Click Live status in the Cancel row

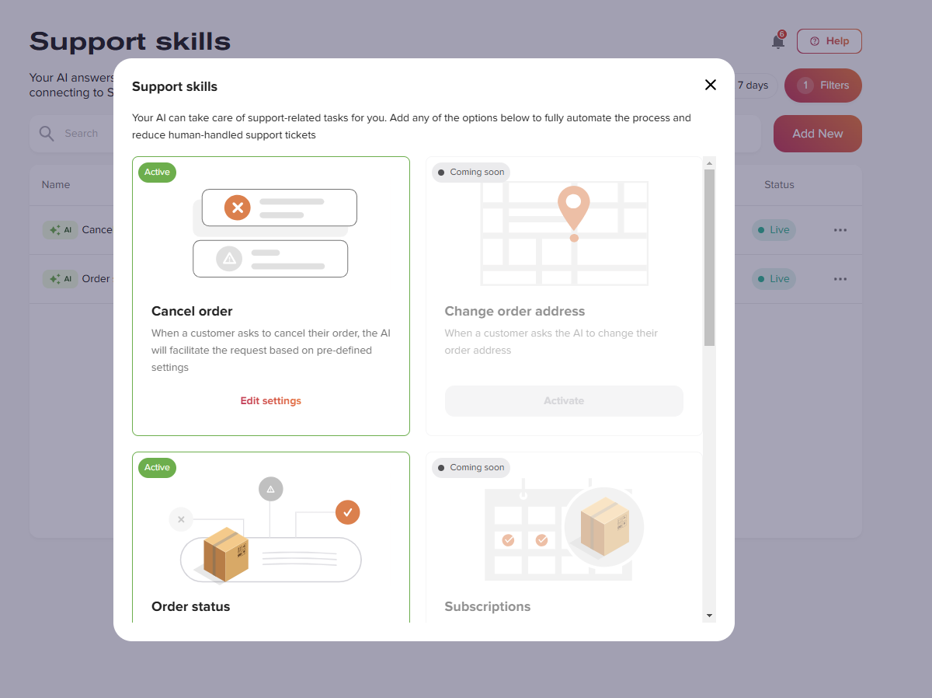[774, 230]
